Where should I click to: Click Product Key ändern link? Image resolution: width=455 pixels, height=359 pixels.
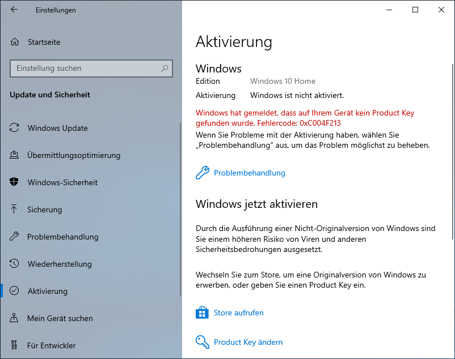[248, 342]
